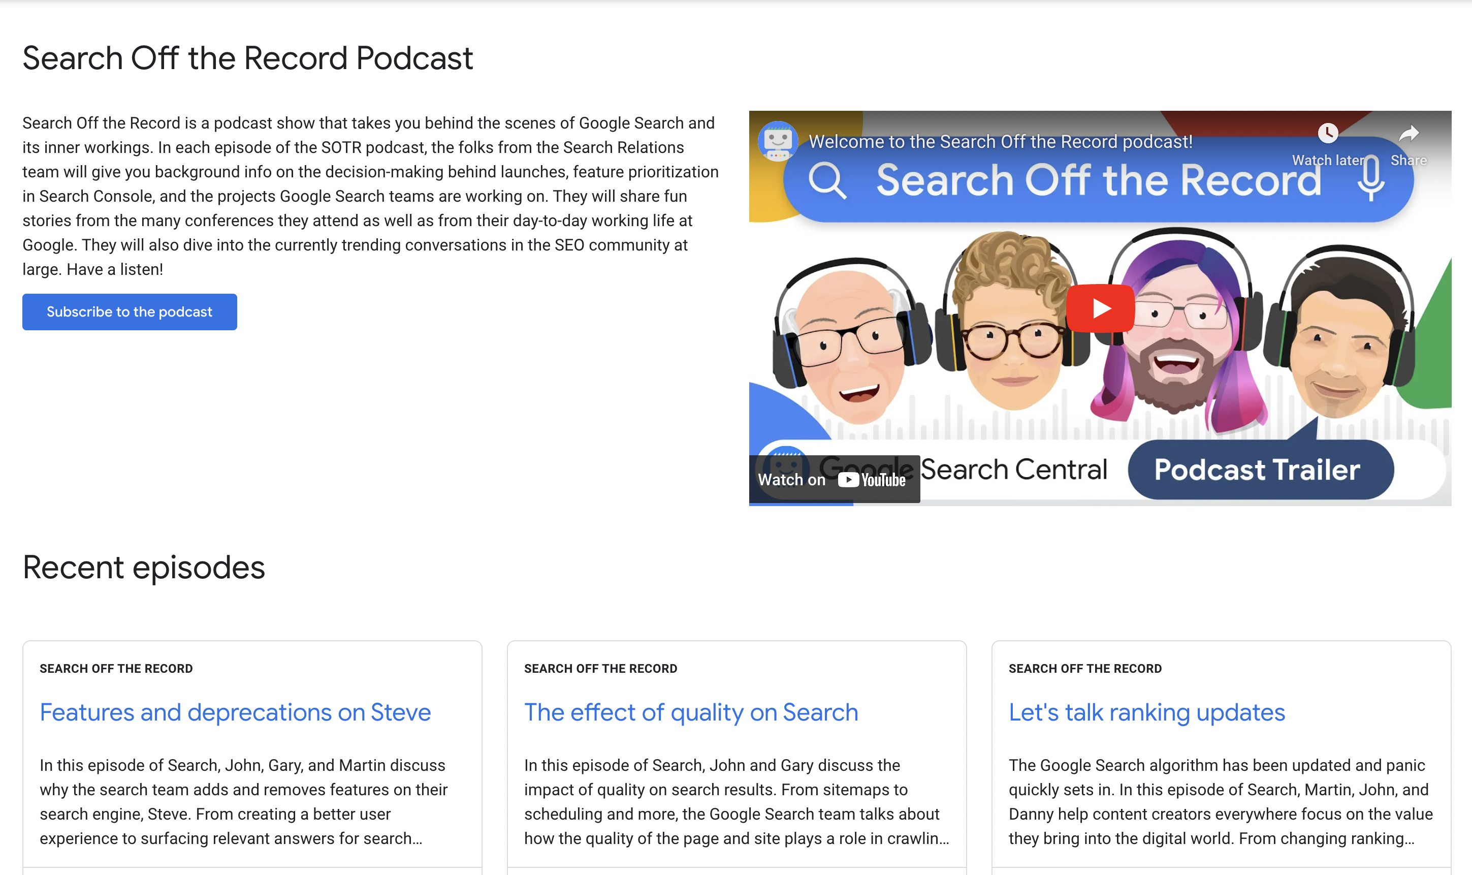Image resolution: width=1472 pixels, height=875 pixels.
Task: Open Google Search Central channel avatar
Action: click(x=777, y=141)
